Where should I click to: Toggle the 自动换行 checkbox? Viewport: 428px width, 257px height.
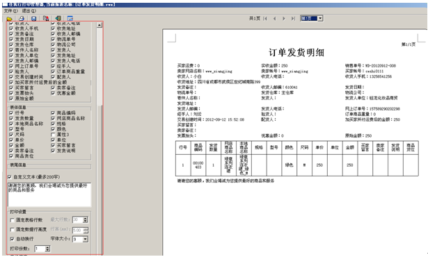pyautogui.click(x=12, y=239)
